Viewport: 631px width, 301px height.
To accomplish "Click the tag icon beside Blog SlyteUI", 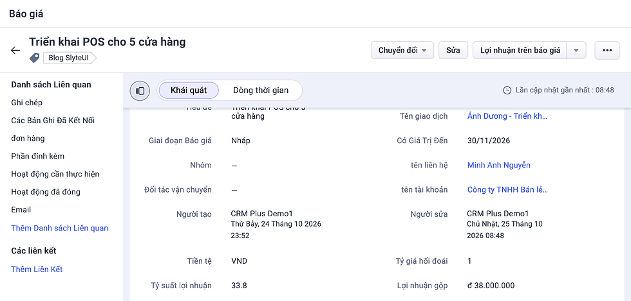I will coord(35,58).
